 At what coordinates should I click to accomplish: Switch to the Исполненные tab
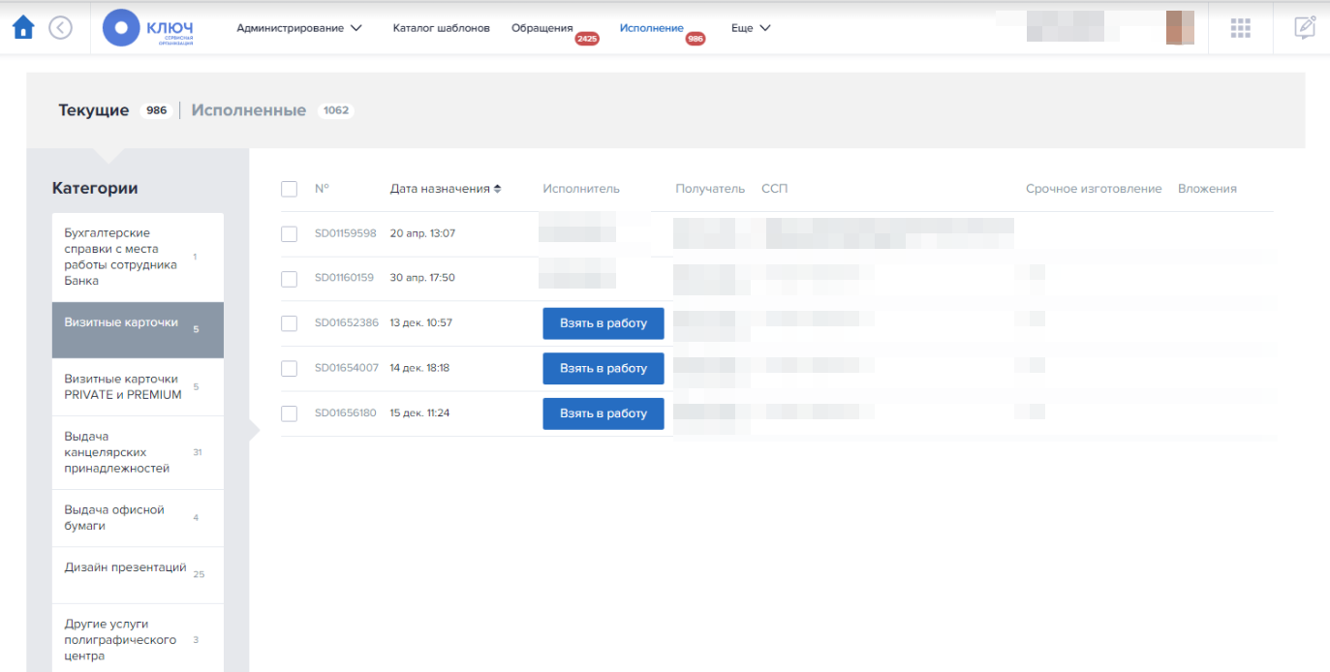pyautogui.click(x=249, y=110)
